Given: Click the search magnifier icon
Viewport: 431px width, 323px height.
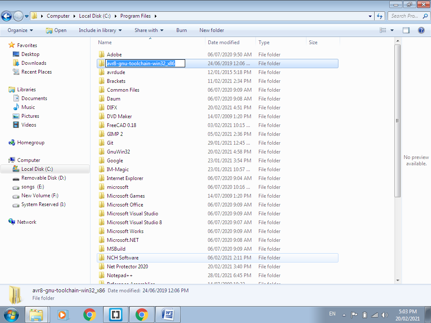Looking at the screenshot, I should coord(425,16).
